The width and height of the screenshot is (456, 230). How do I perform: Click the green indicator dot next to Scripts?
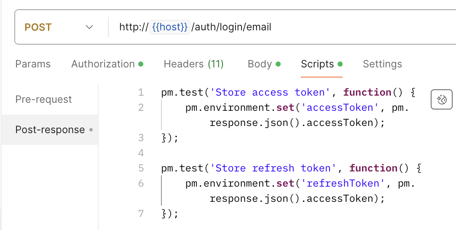(x=340, y=64)
